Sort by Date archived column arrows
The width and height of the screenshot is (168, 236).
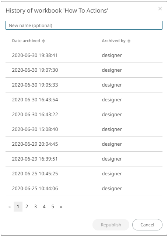43,41
